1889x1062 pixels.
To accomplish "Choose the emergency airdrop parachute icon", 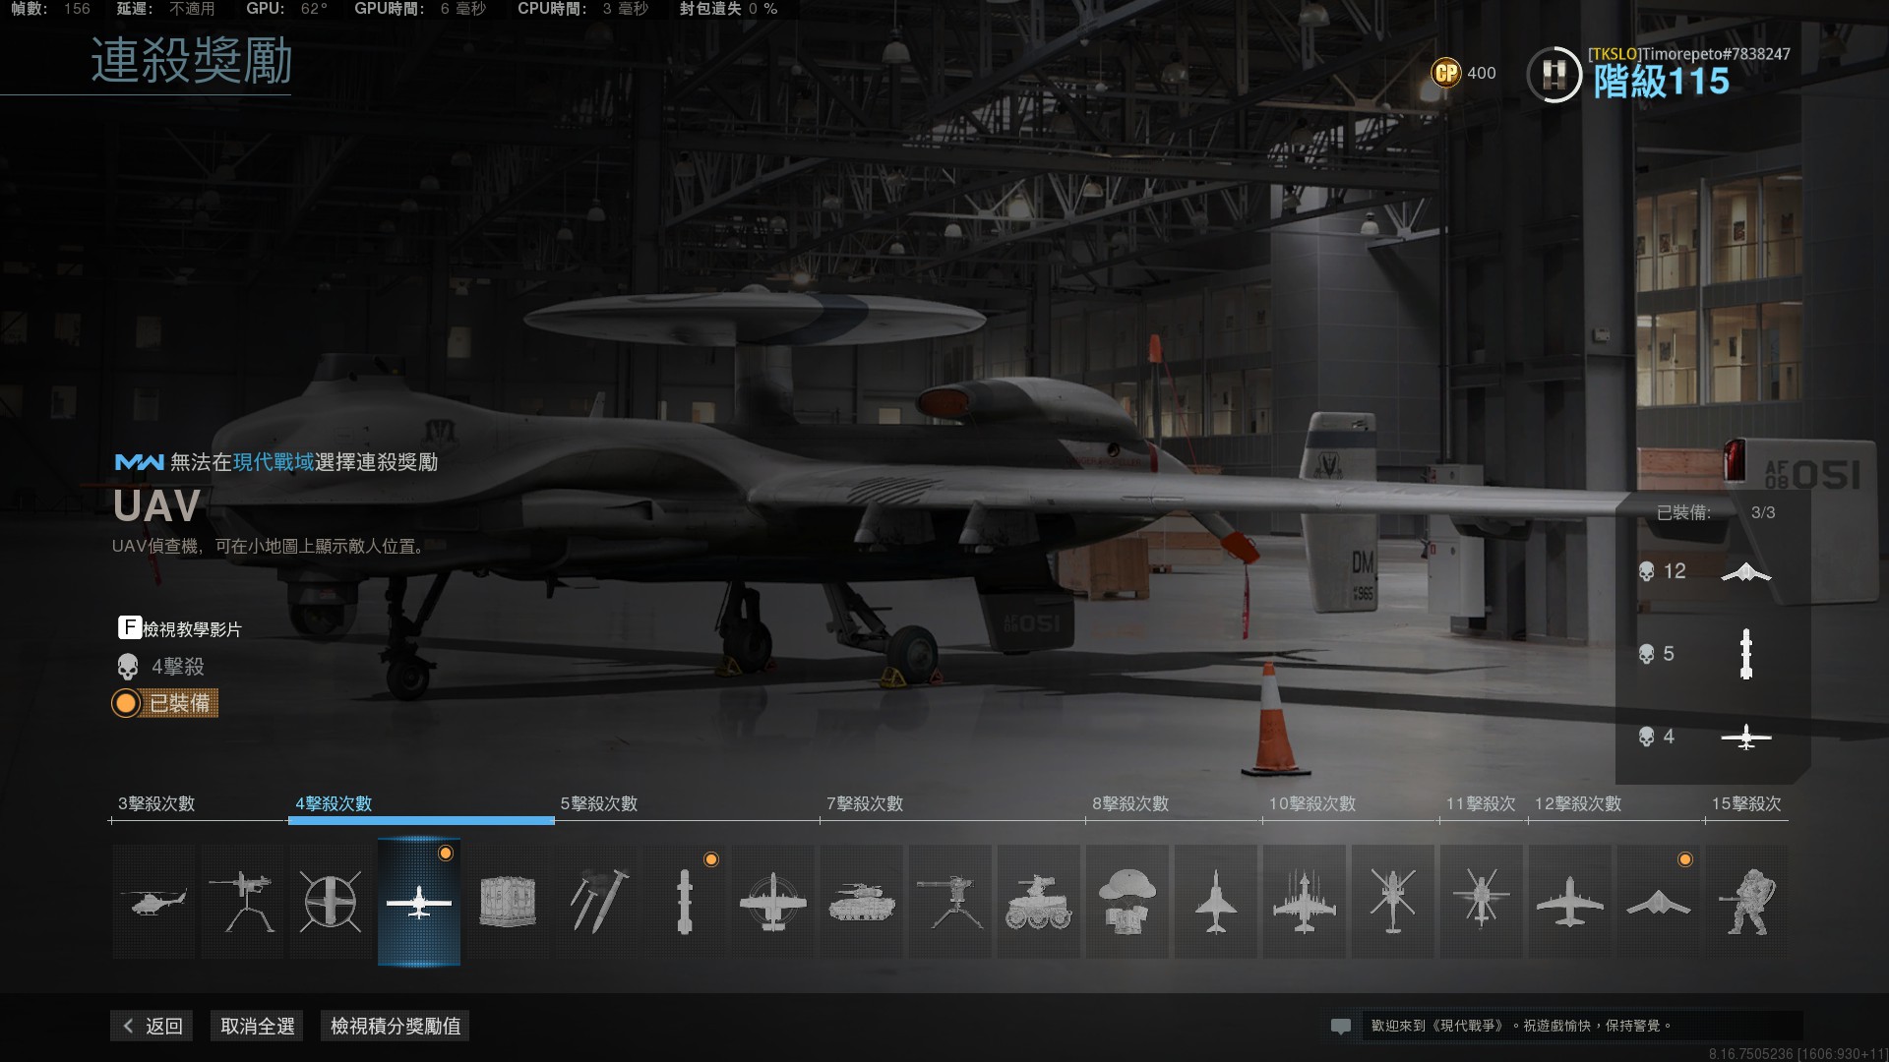I will tap(1127, 901).
